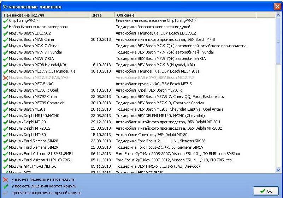
Task: Click checkmark next to Модуль Bosch EDC15C2
Action: [6, 33]
